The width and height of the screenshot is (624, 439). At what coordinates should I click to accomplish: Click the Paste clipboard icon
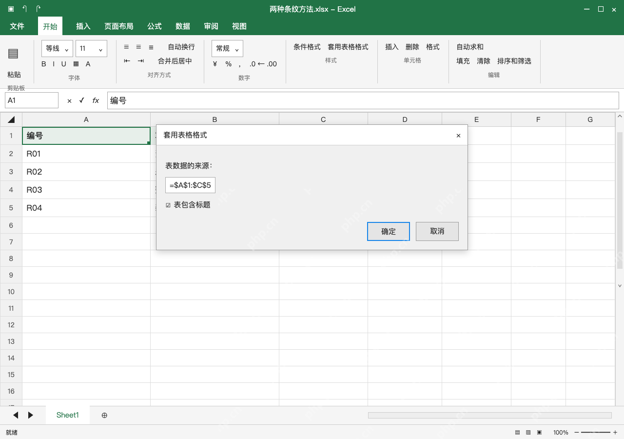click(x=13, y=54)
